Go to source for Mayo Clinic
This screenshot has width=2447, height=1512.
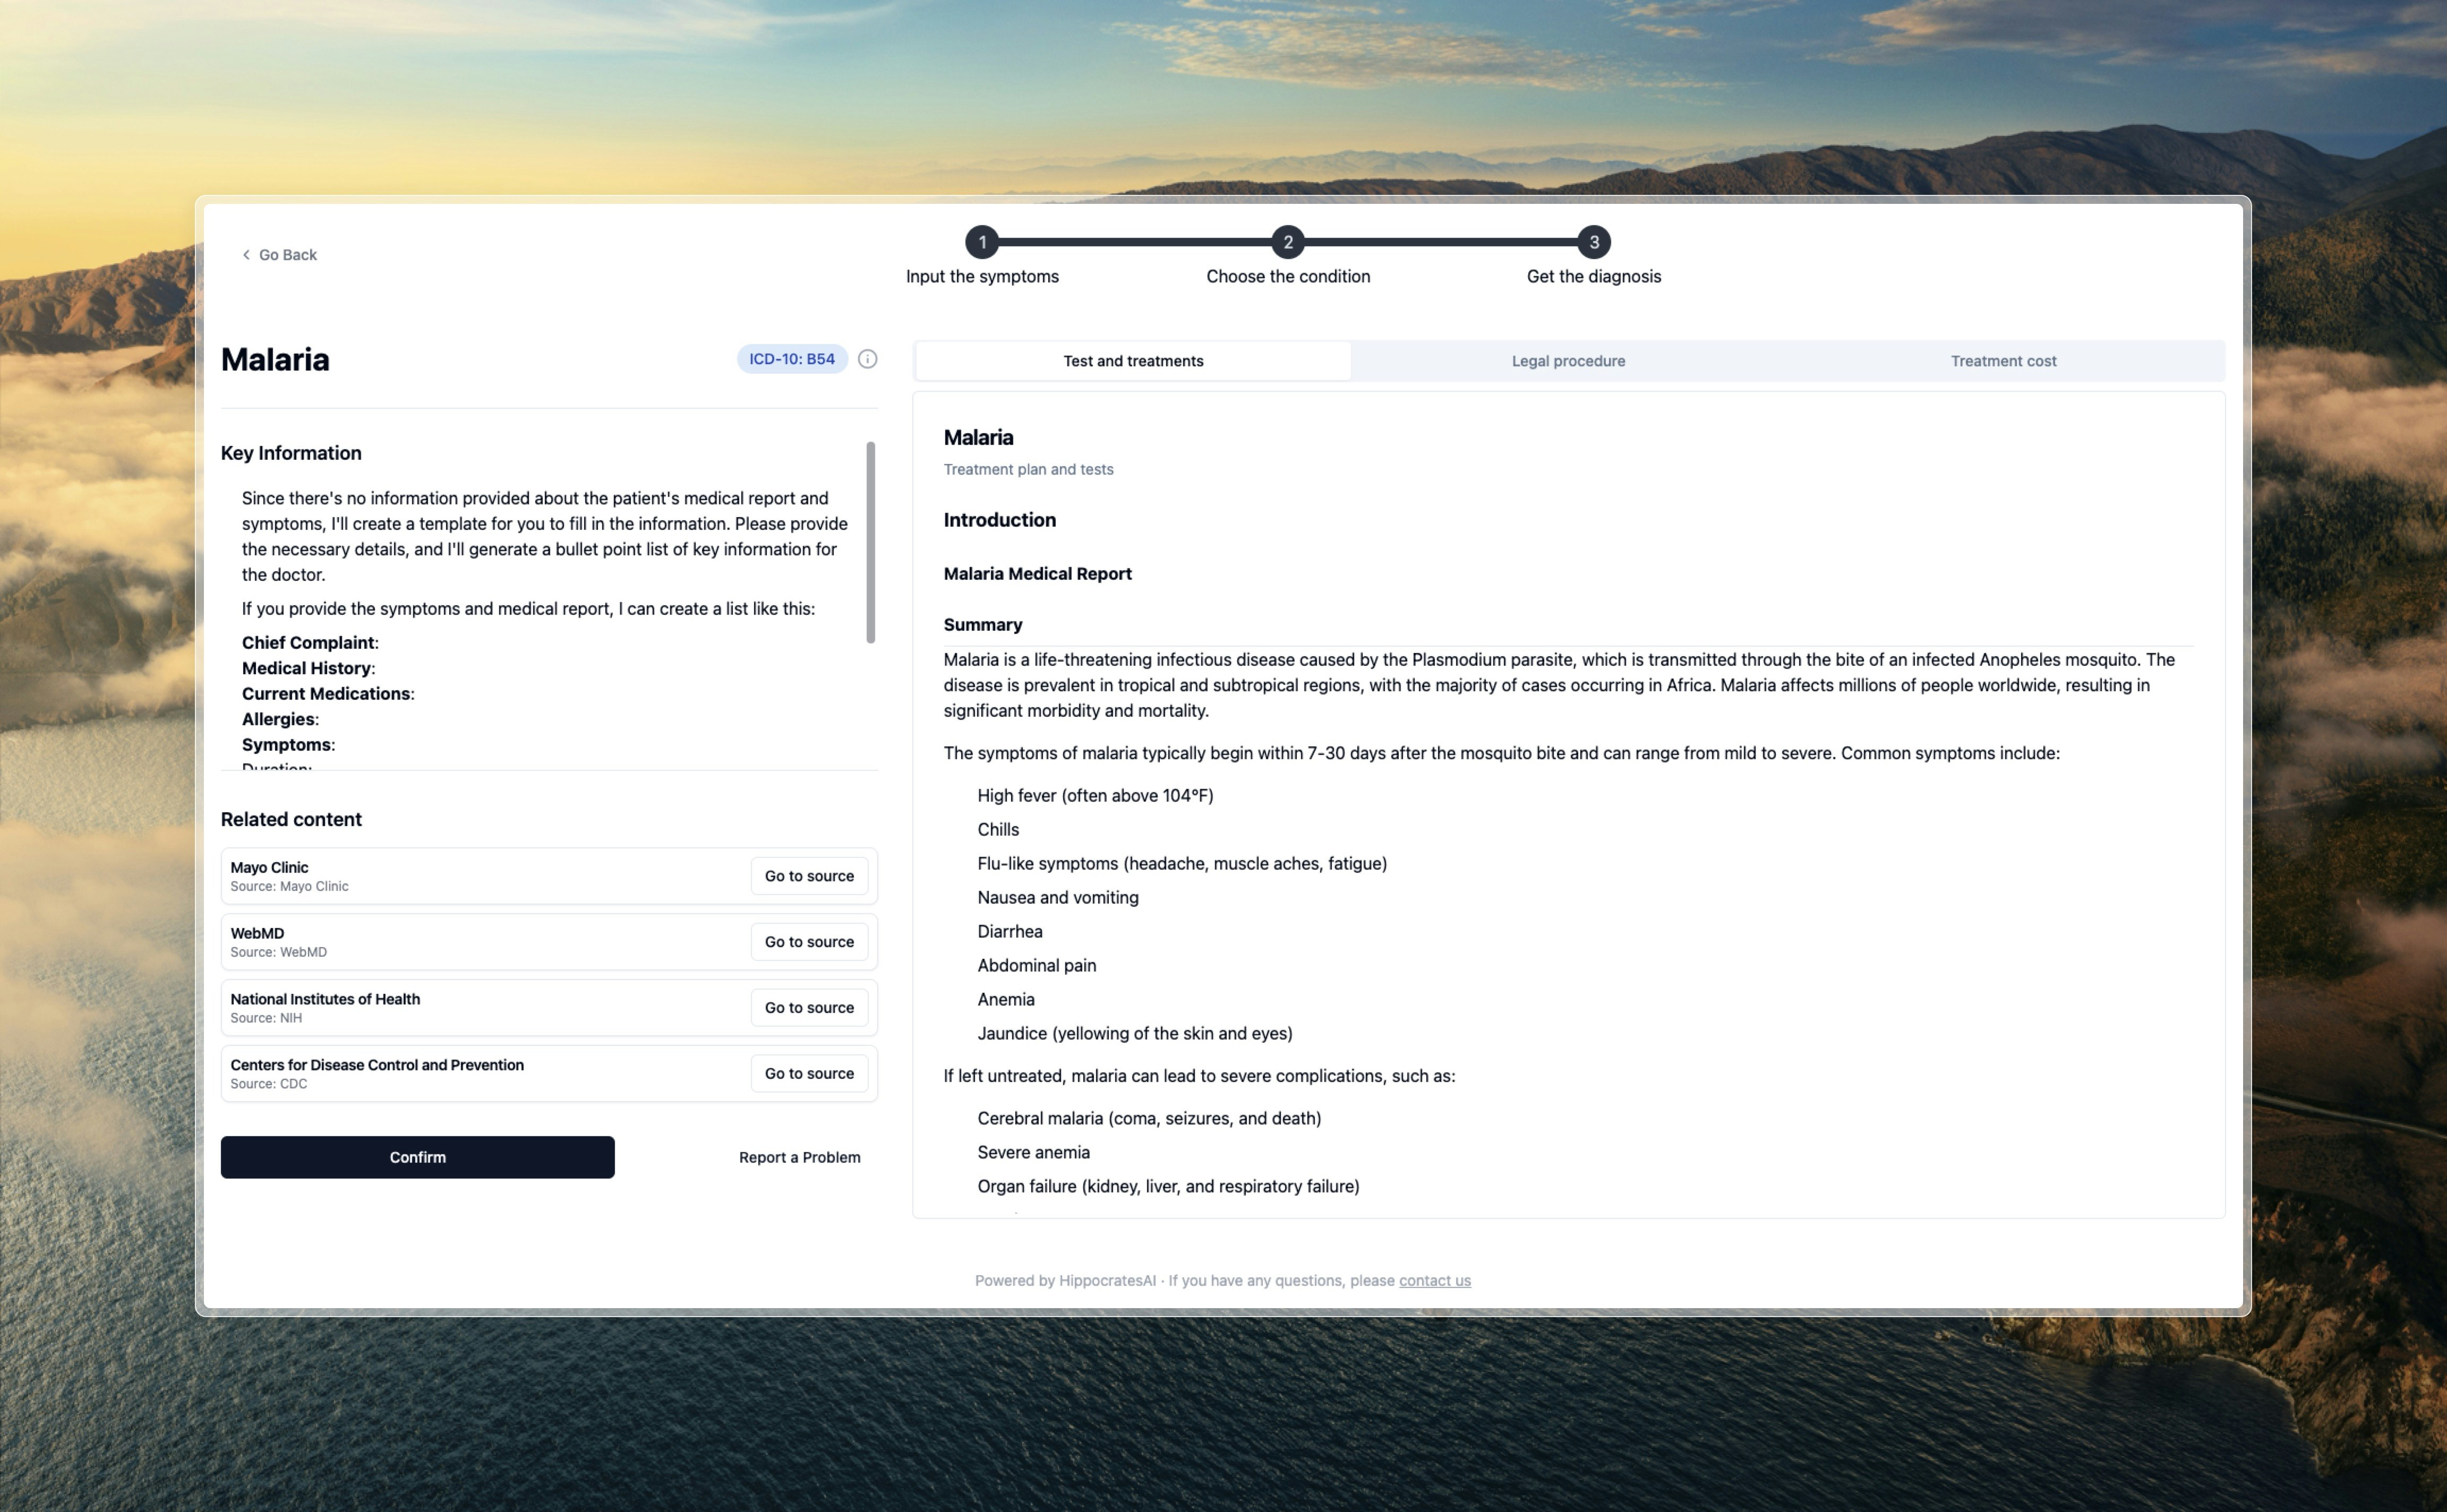[808, 876]
